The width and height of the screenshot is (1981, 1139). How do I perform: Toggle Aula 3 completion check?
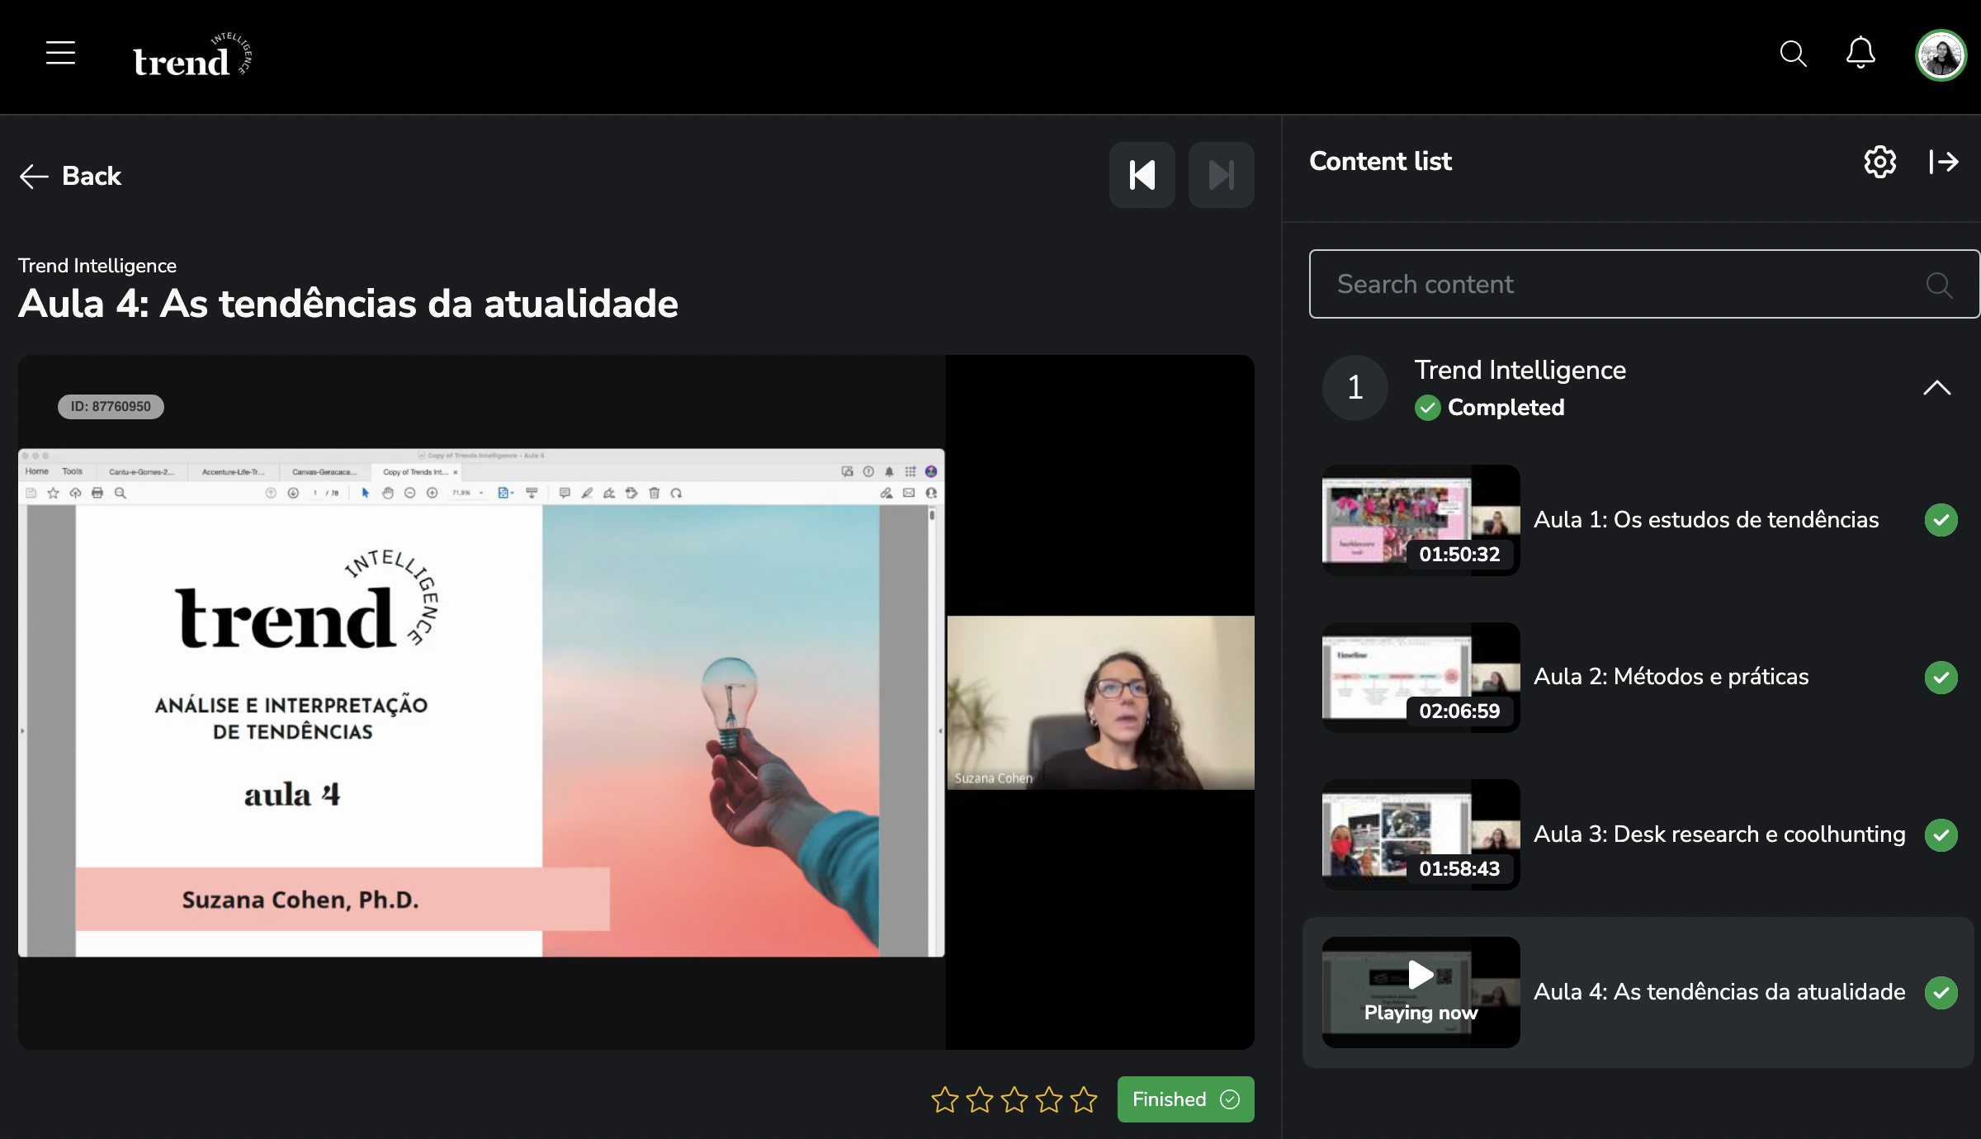[1941, 835]
